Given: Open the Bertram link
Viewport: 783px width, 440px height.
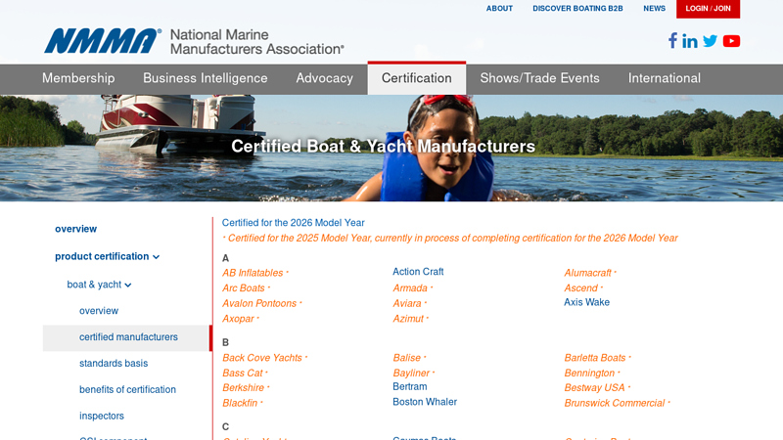Looking at the screenshot, I should [409, 386].
